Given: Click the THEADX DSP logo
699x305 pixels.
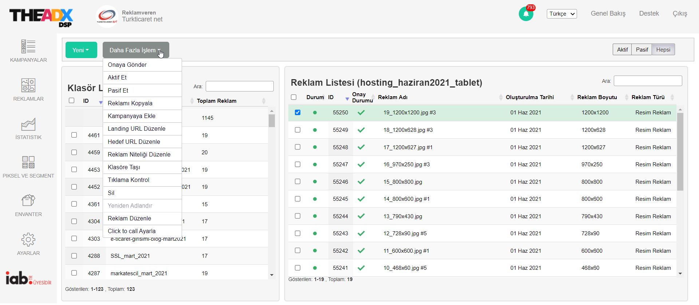Looking at the screenshot, I should 41,17.
